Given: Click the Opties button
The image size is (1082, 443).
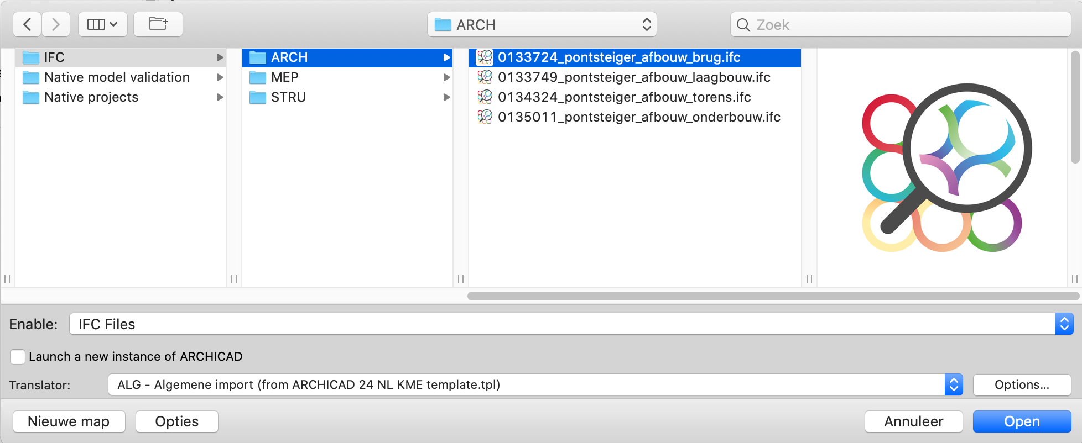Looking at the screenshot, I should [x=176, y=421].
